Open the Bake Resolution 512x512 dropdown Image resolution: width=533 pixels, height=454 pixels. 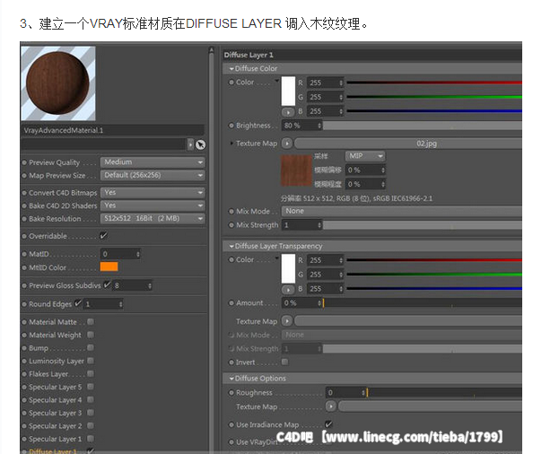pos(153,219)
